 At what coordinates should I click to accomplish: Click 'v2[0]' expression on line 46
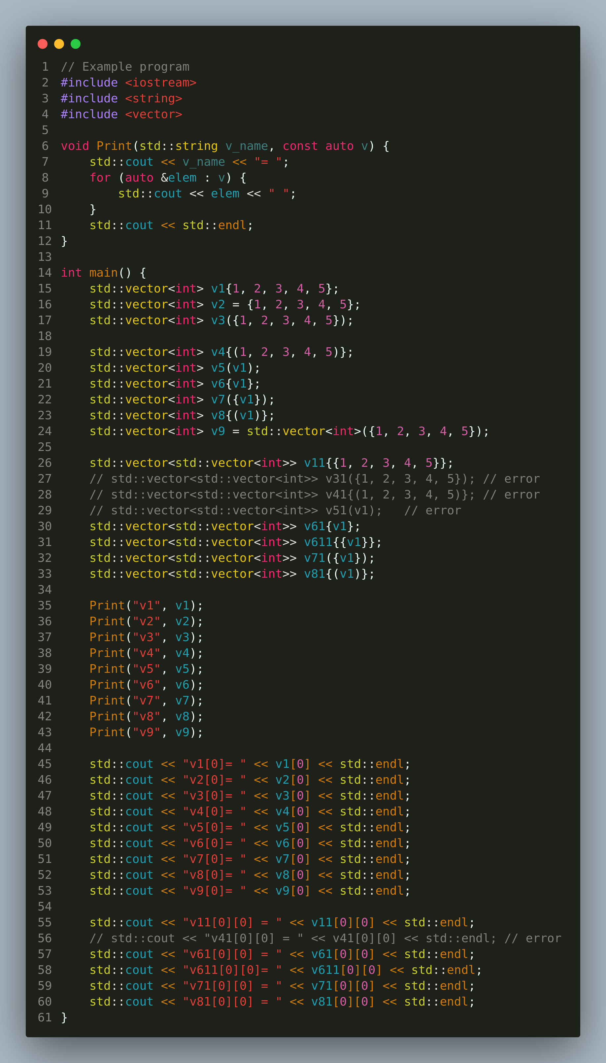tap(293, 779)
